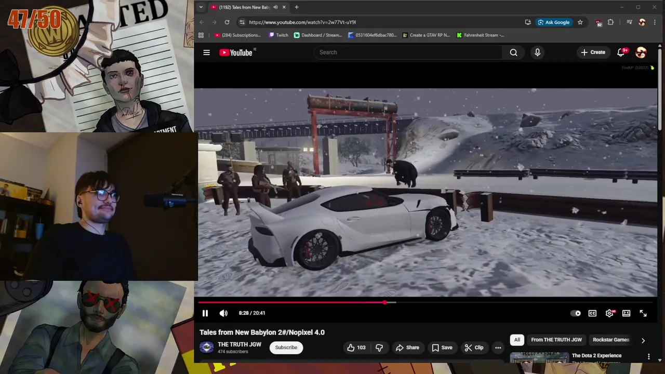665x374 pixels.
Task: Create a Clip from the video
Action: 474,348
